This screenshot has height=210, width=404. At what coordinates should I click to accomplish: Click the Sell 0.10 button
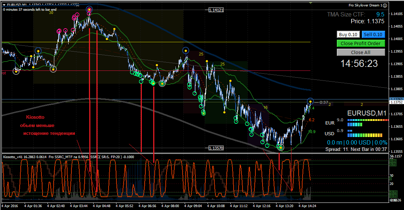[x=373, y=35]
